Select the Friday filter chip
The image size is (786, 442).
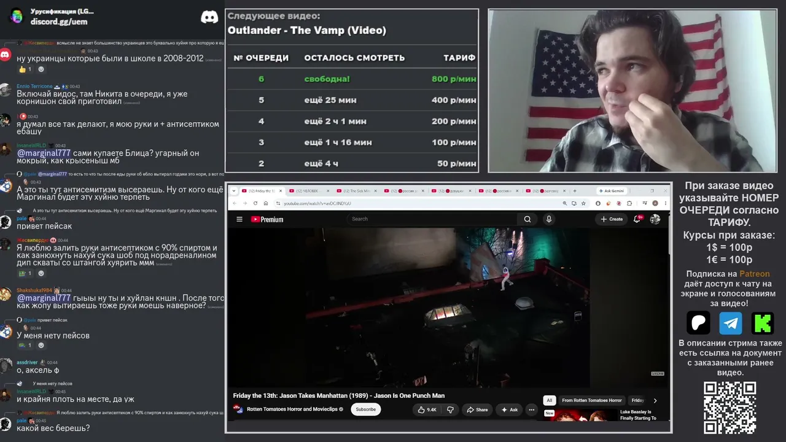pos(637,400)
